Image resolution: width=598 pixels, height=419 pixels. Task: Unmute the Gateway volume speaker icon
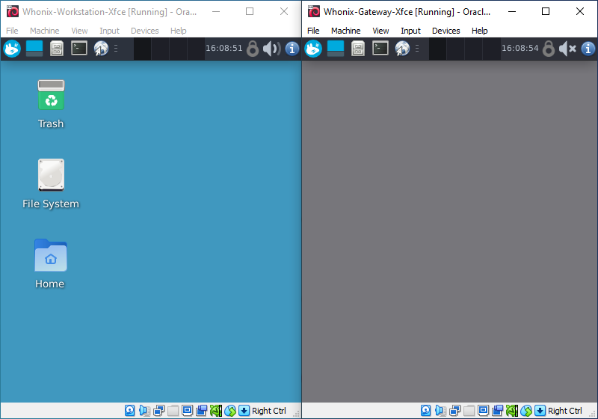(568, 49)
